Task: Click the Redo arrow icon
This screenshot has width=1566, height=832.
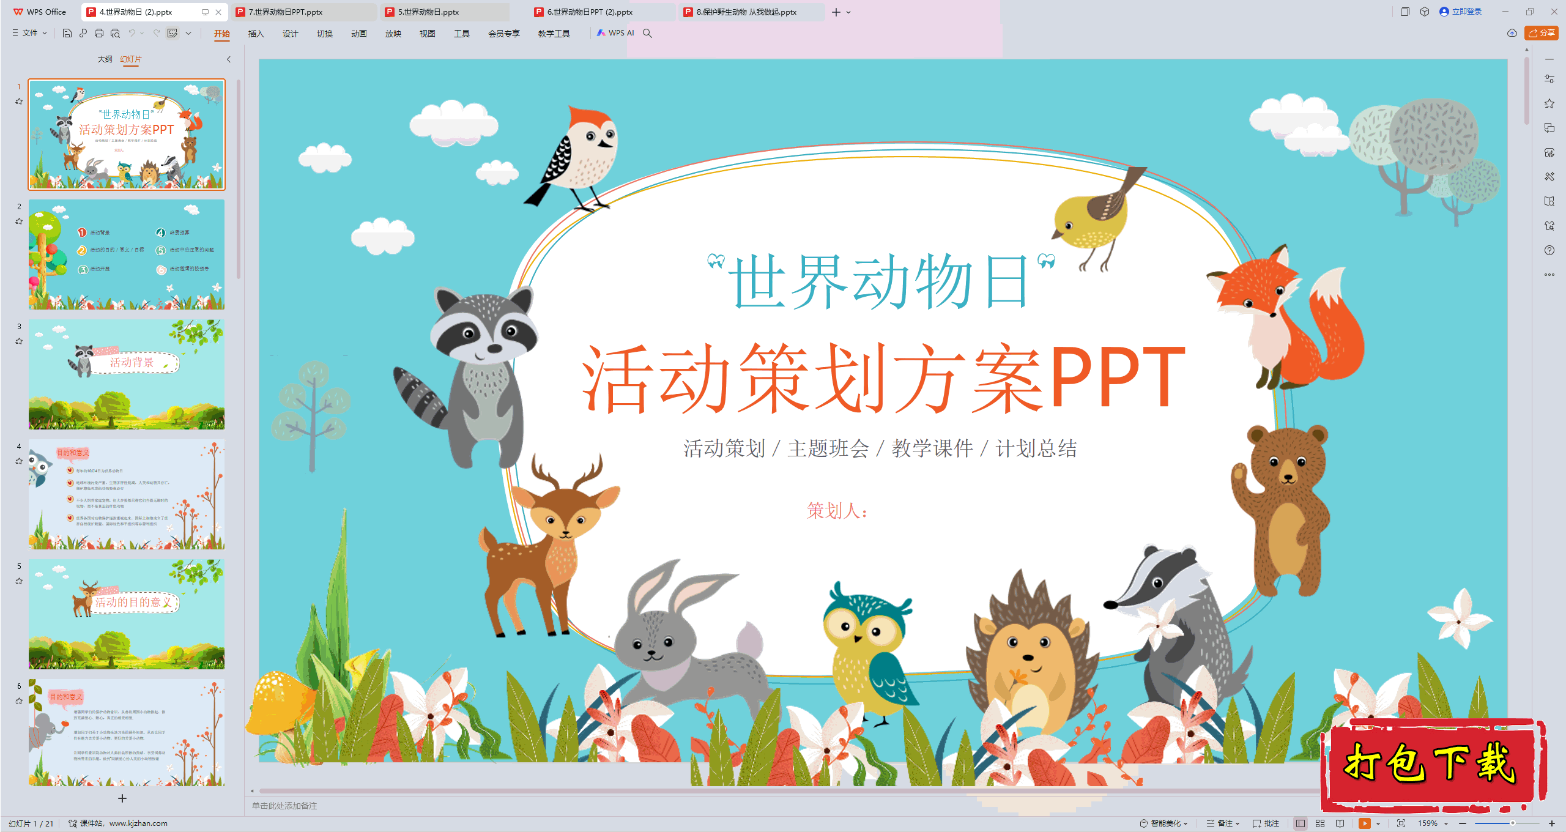Action: click(157, 33)
